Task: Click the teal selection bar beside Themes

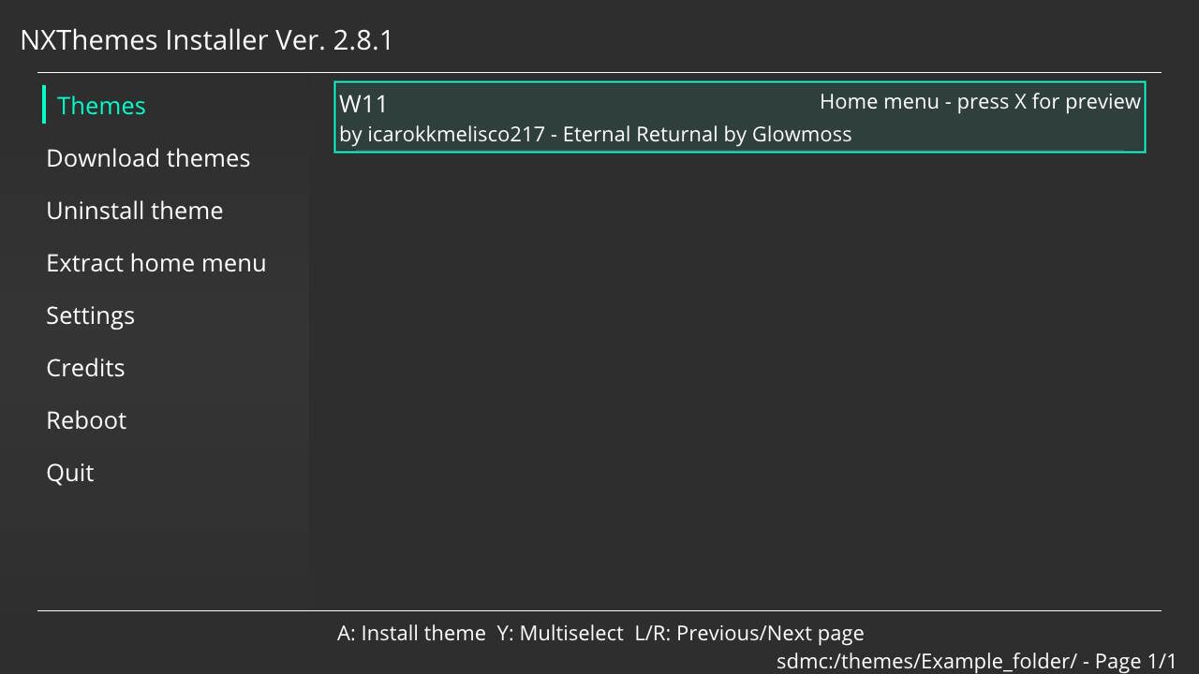Action: coord(44,105)
